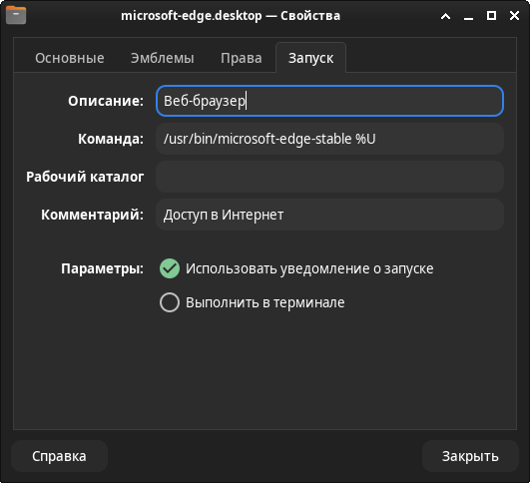The height and width of the screenshot is (483, 530).
Task: Disable Использовать уведомление о запуске checkbox
Action: point(170,268)
